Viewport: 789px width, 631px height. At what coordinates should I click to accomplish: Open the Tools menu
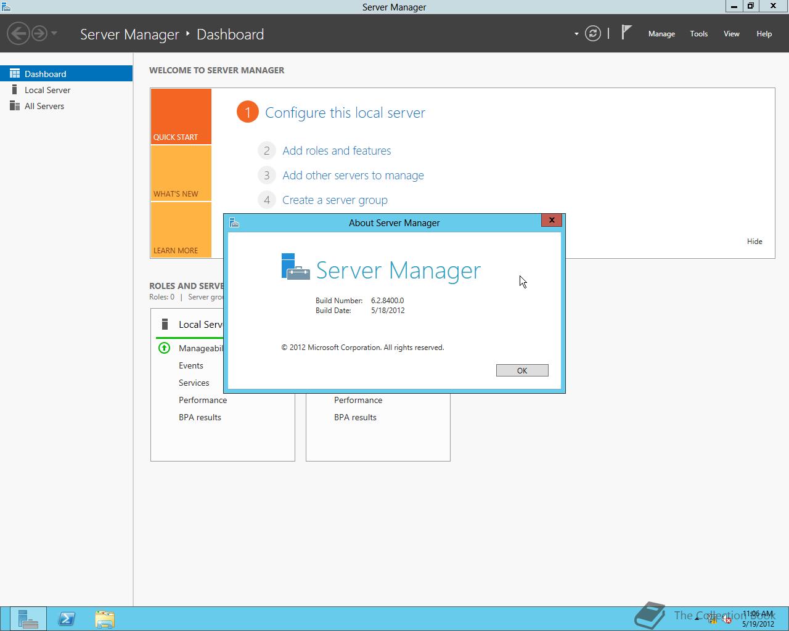[x=699, y=34]
